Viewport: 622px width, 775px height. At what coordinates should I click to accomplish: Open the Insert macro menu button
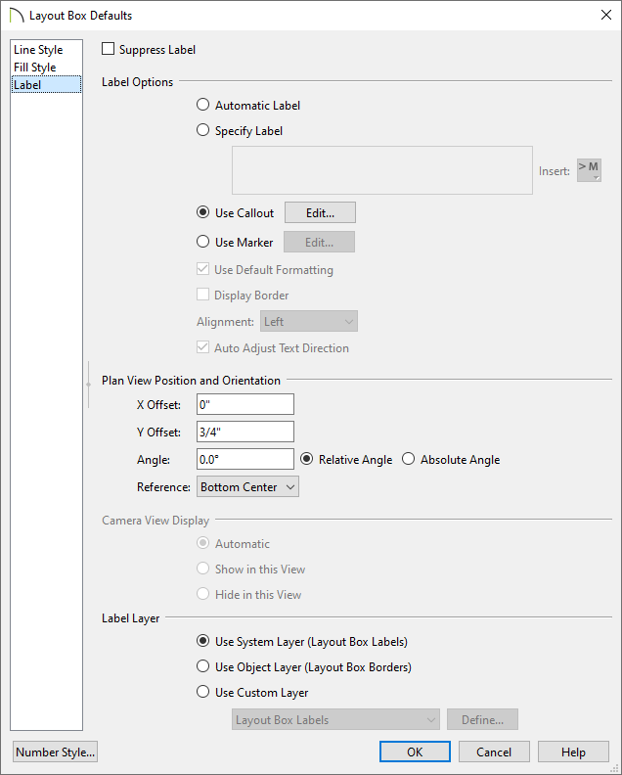tap(589, 170)
